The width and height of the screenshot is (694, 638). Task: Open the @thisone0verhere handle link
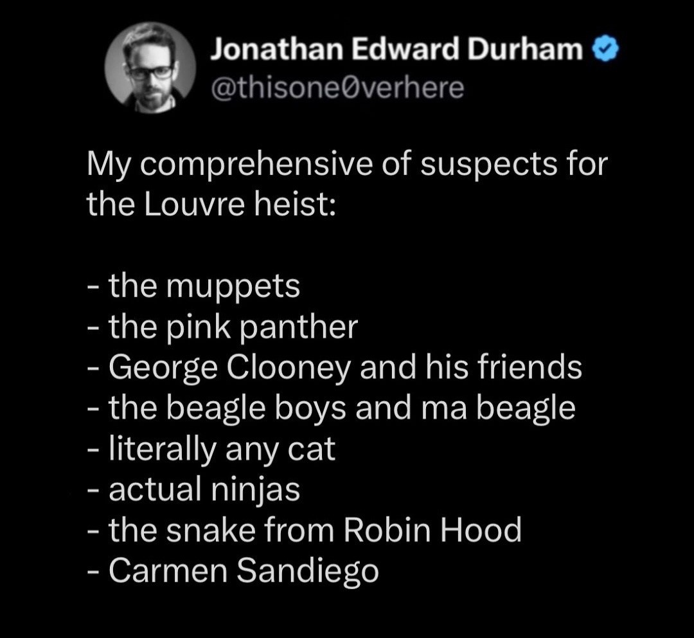click(x=337, y=88)
